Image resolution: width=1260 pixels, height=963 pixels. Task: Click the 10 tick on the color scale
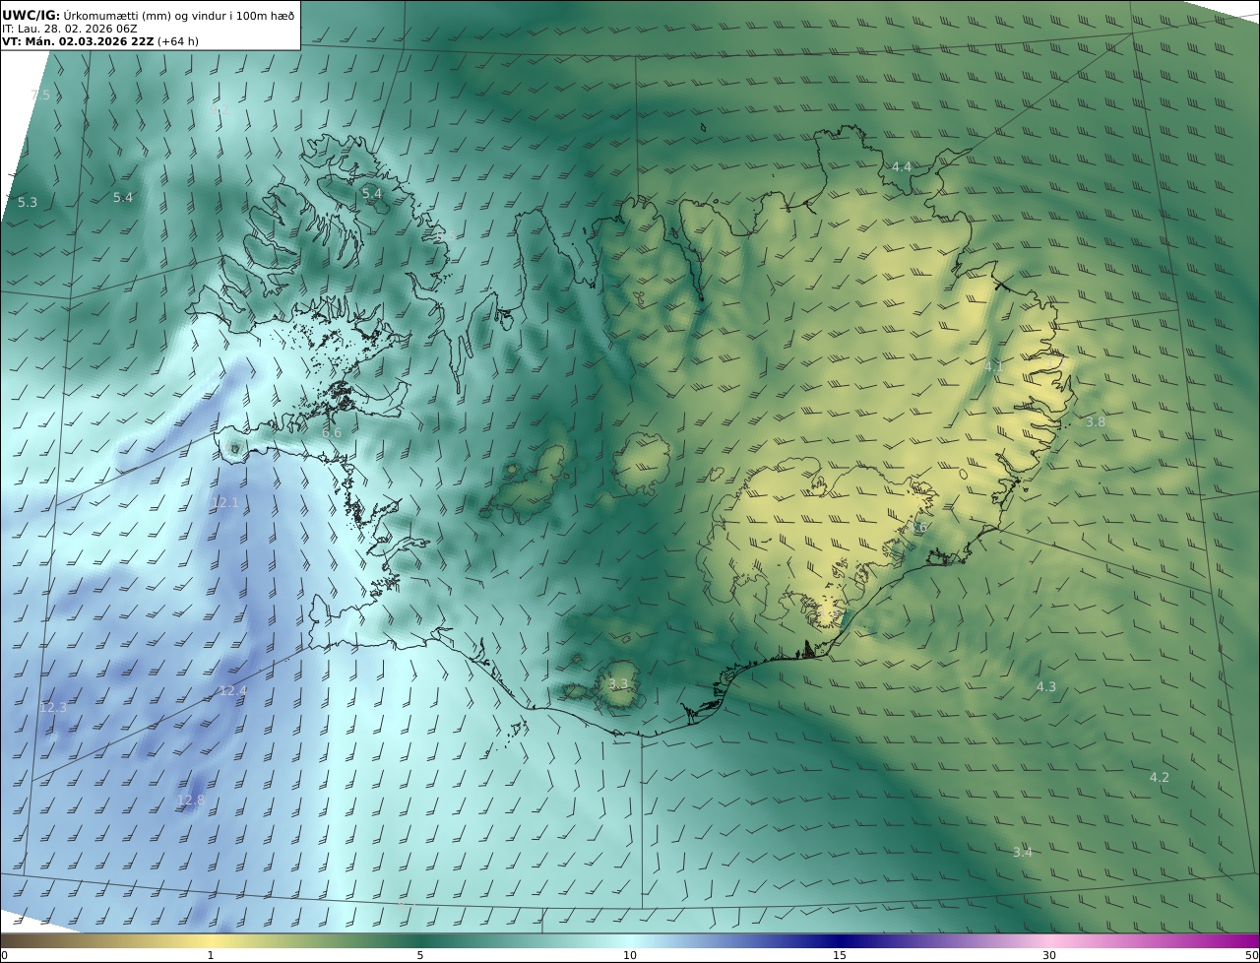click(630, 955)
